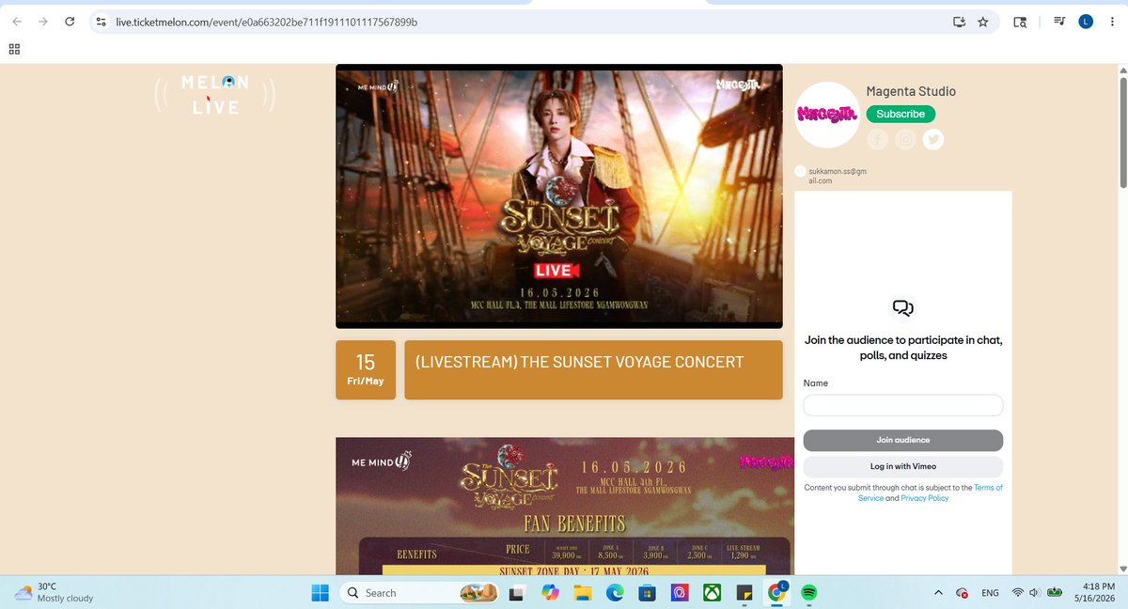The height and width of the screenshot is (609, 1128).
Task: Go back to the previous page
Action: [x=16, y=22]
